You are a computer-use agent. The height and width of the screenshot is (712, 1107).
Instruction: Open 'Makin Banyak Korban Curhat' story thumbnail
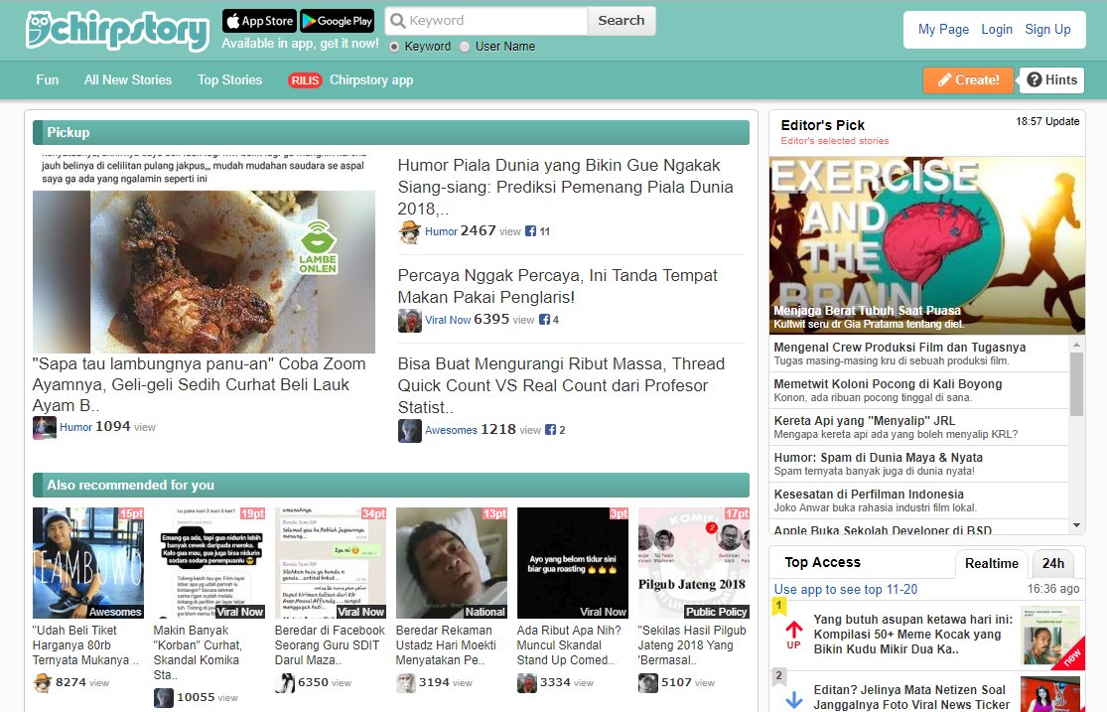(209, 563)
